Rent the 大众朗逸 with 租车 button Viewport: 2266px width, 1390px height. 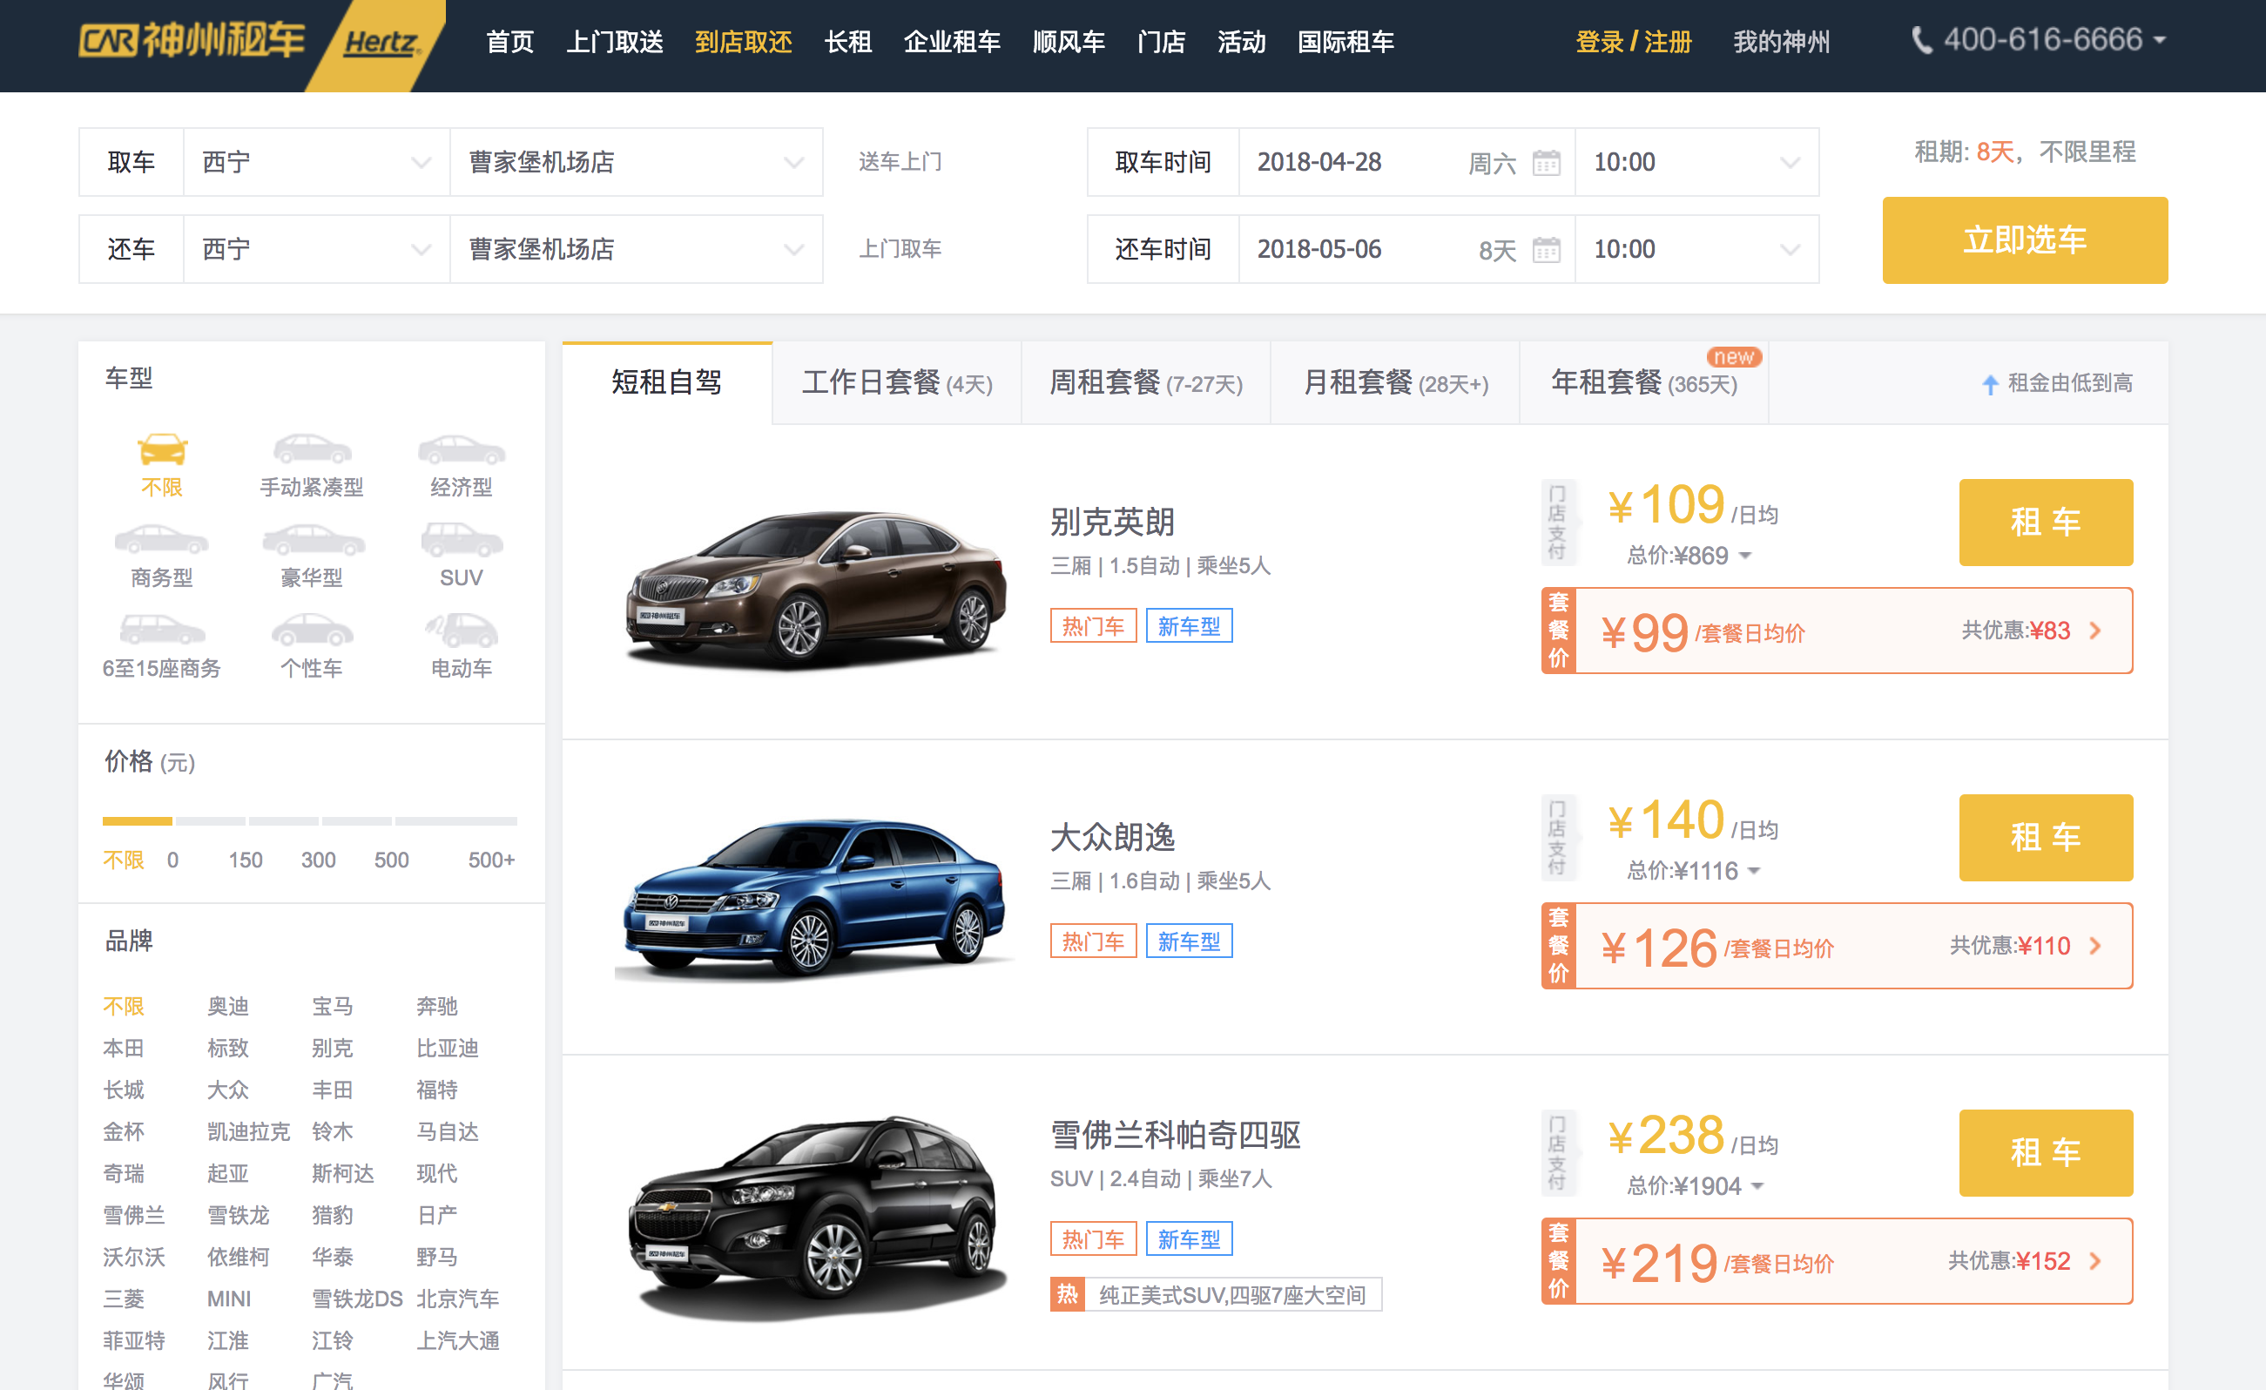(2045, 837)
